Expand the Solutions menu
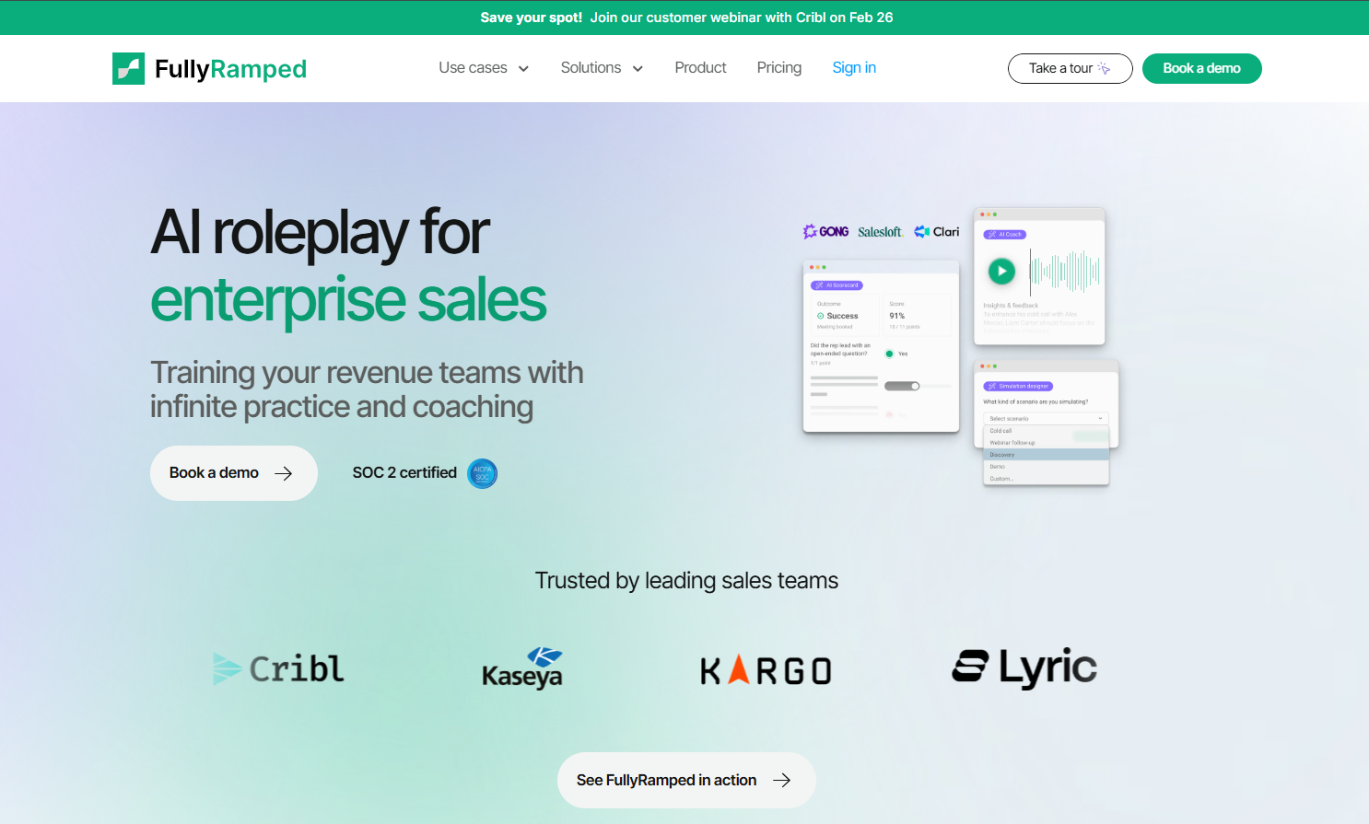1369x824 pixels. [602, 68]
